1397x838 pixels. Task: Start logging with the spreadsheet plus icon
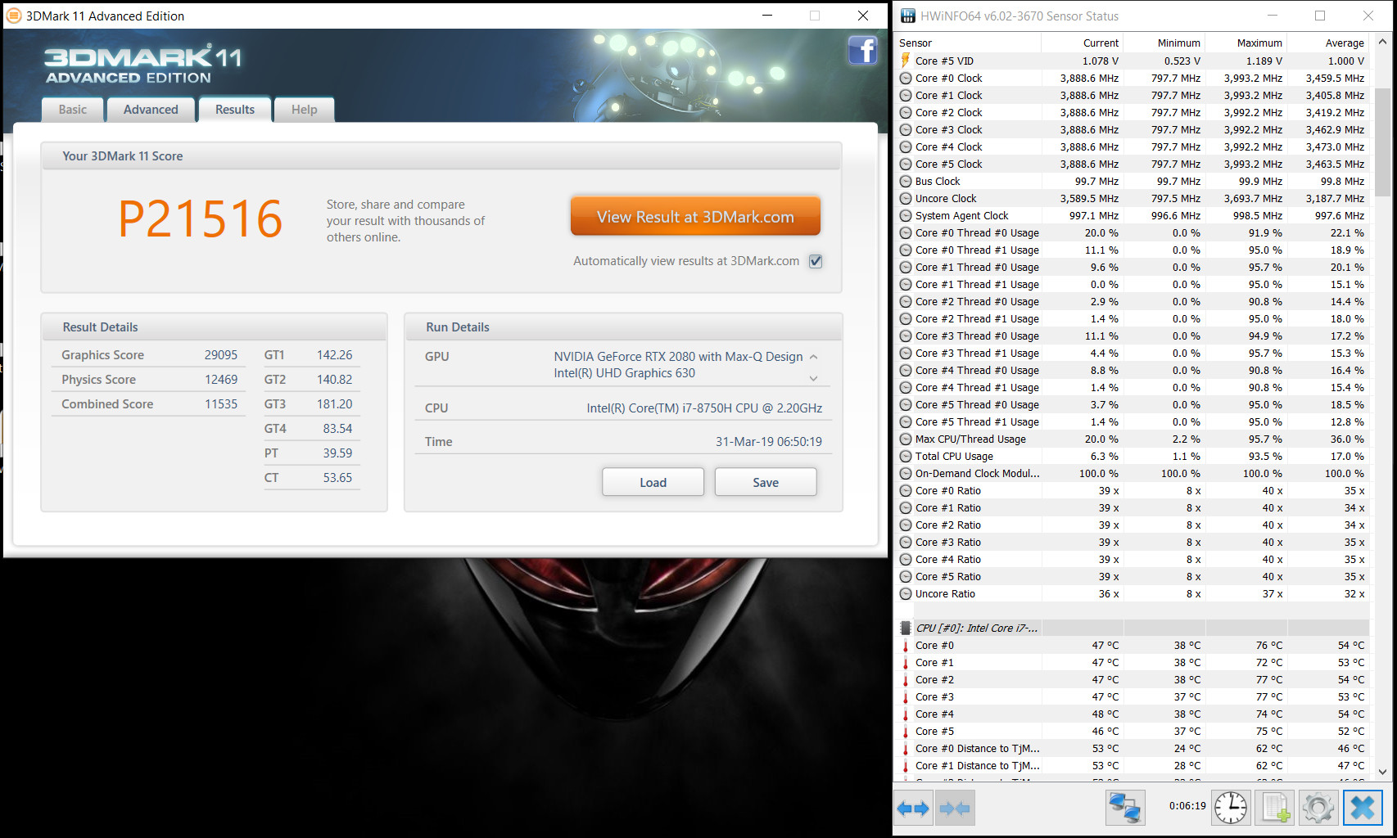tap(1273, 808)
